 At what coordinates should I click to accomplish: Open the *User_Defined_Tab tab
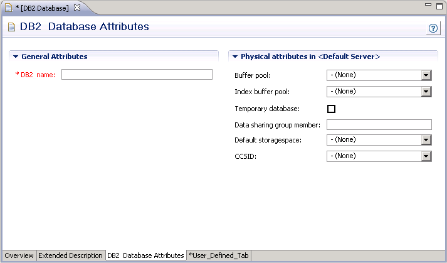(x=219, y=255)
